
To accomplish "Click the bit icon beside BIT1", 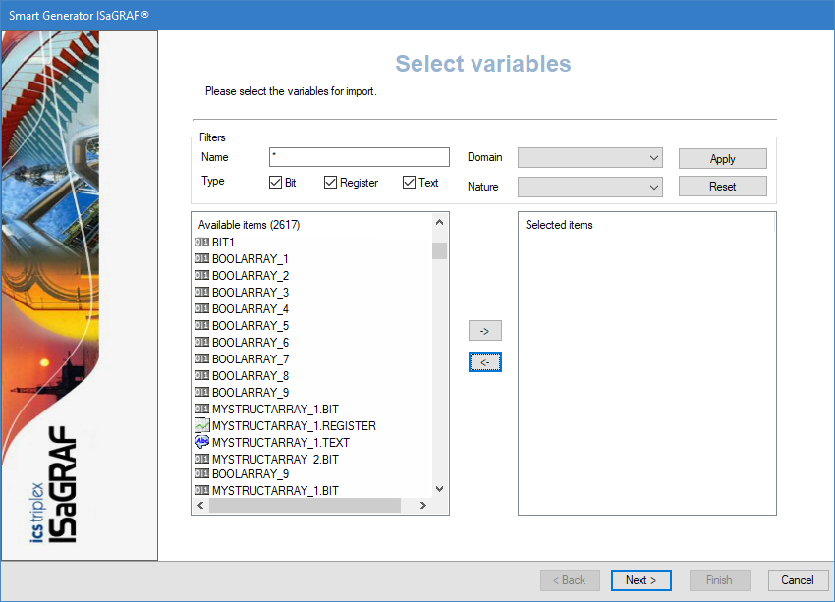I will 202,242.
